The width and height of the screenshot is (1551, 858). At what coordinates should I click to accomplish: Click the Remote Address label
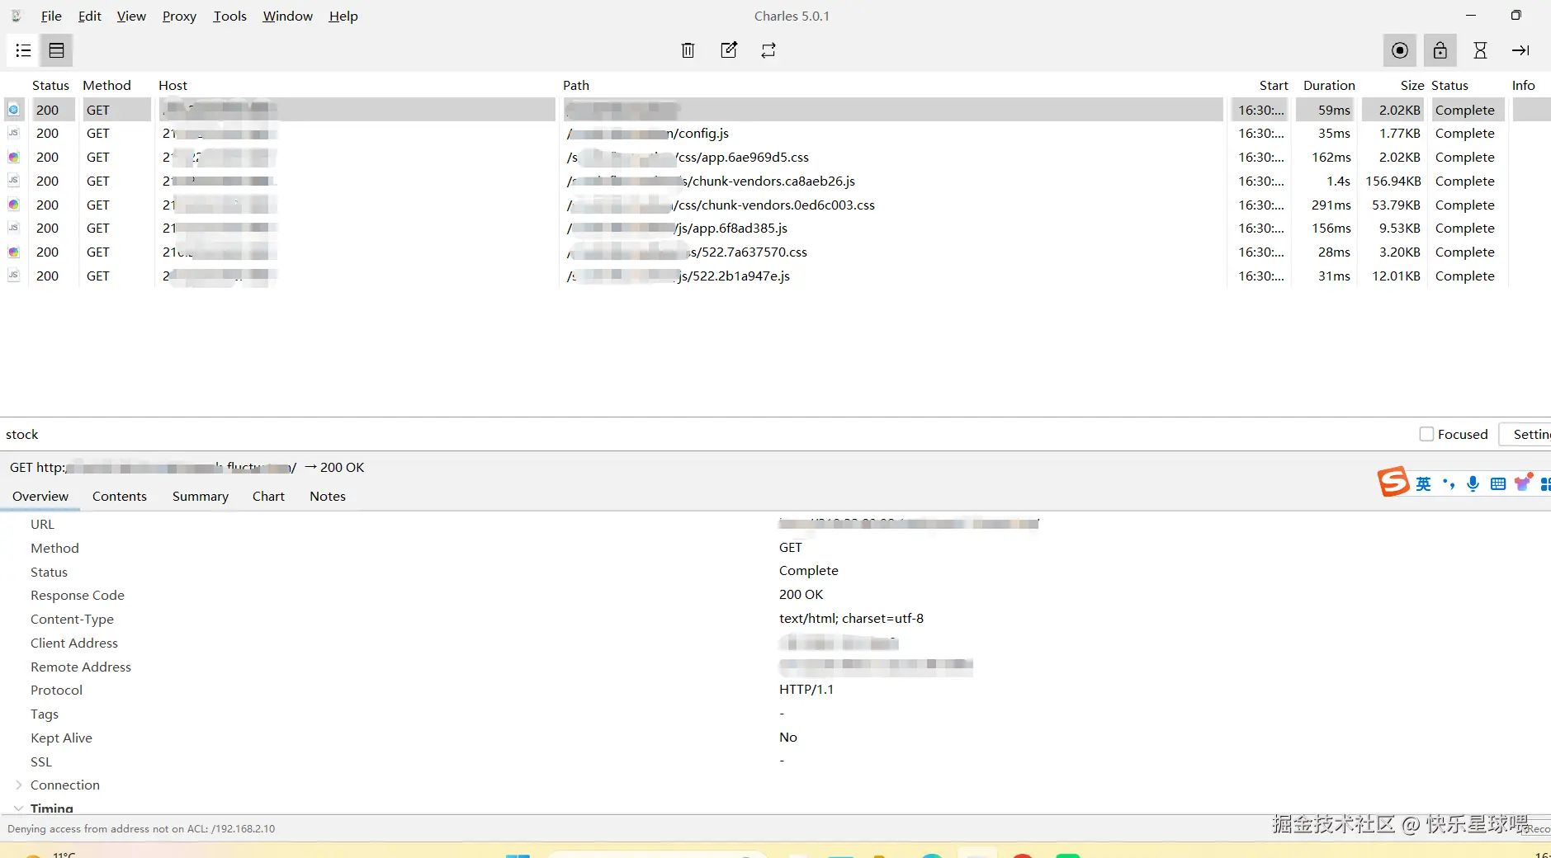coord(81,667)
